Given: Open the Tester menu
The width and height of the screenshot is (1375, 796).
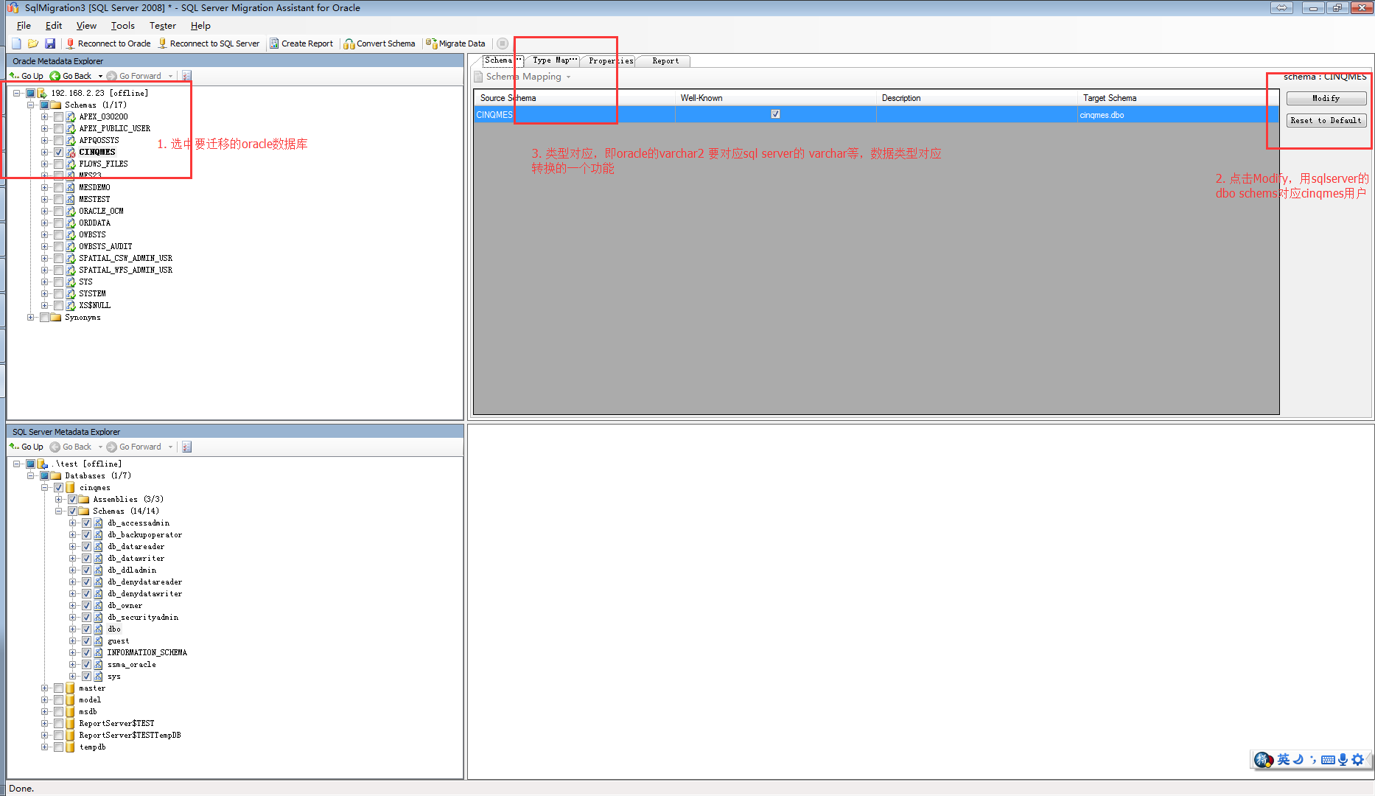Looking at the screenshot, I should tap(162, 26).
